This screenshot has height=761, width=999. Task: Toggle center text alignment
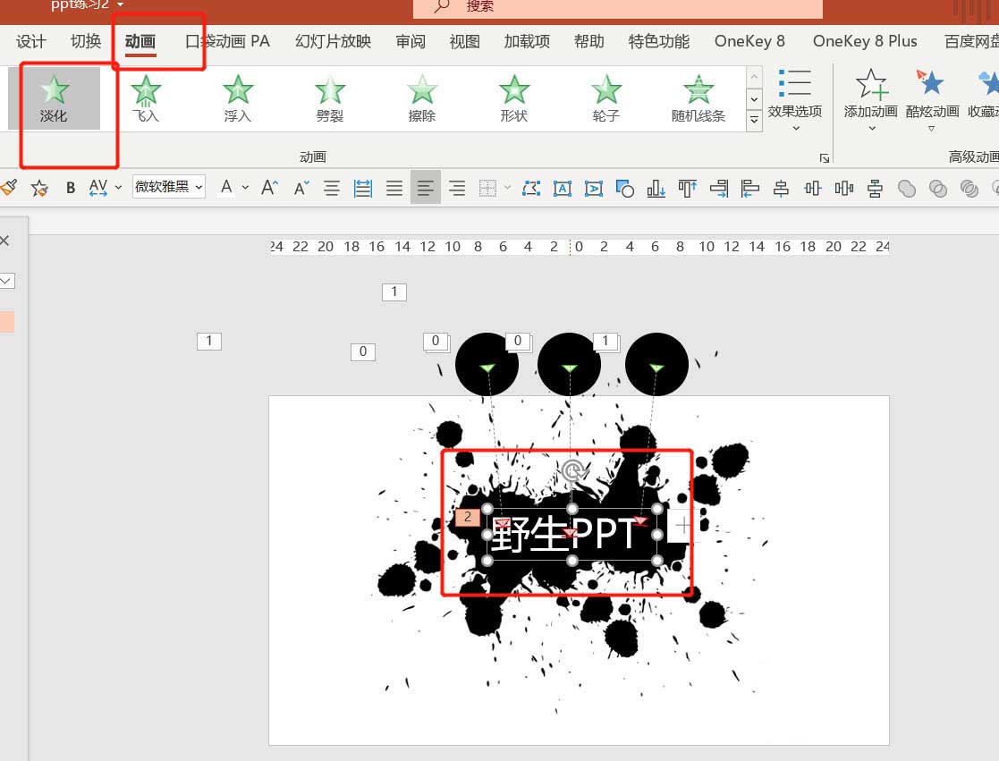point(332,188)
